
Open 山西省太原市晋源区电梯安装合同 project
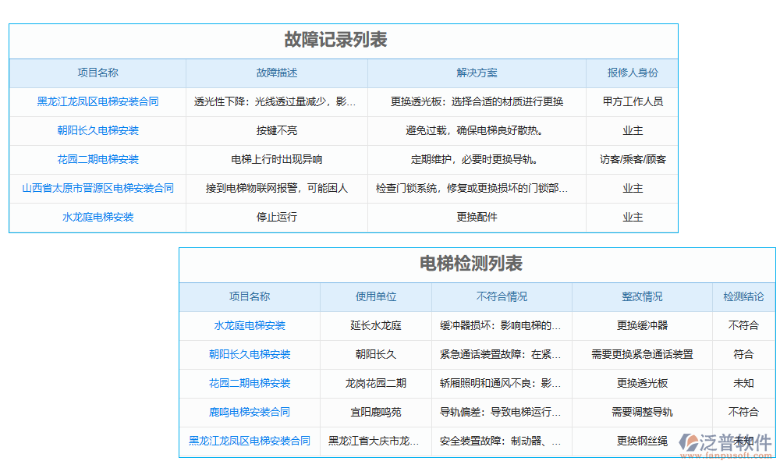click(97, 188)
